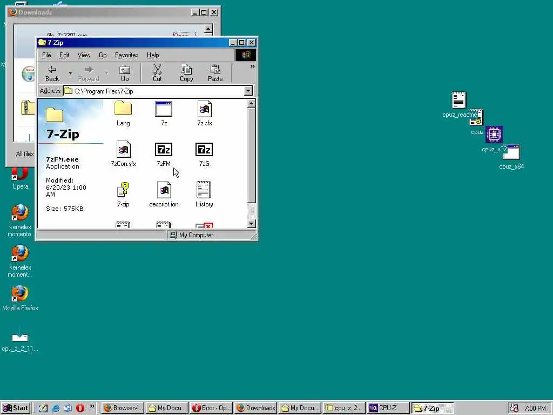
Task: Switch to CPU-Z taskbar button
Action: 388,408
